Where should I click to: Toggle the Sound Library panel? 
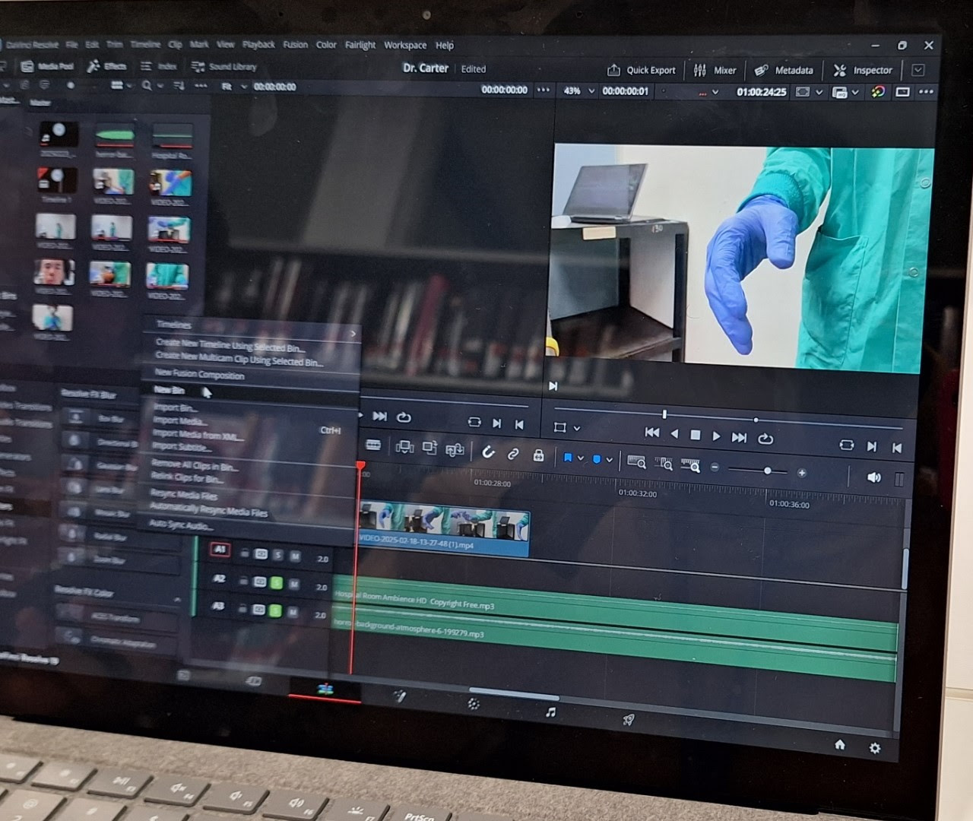tap(223, 66)
